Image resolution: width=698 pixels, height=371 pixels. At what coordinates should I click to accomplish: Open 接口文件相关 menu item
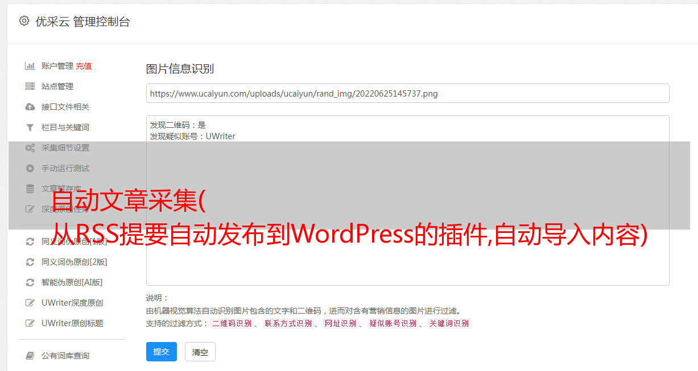coord(65,107)
